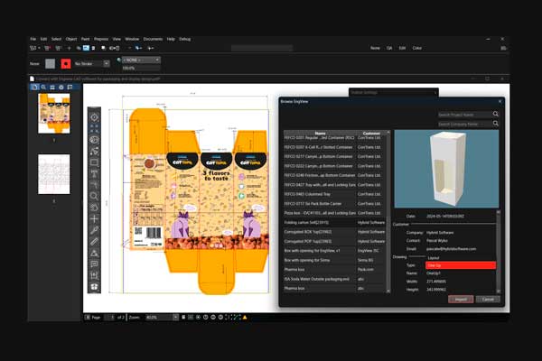Click the Edit workspace button in top bar
The width and height of the screenshot is (542, 361).
click(x=402, y=48)
